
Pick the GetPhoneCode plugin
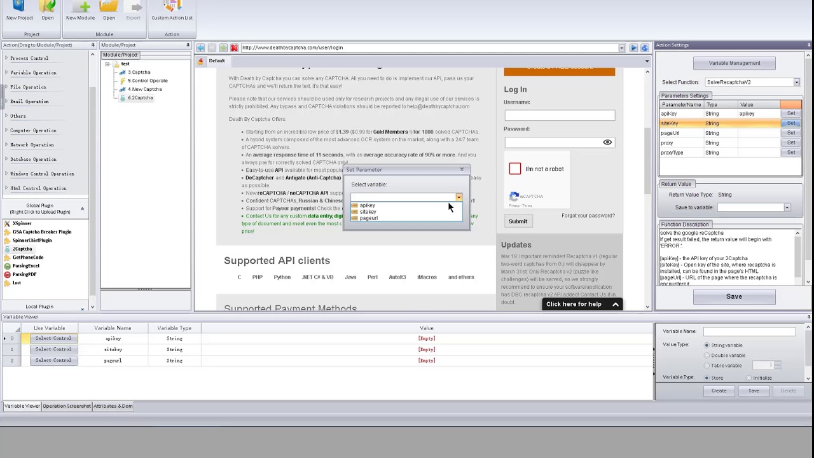[28, 257]
